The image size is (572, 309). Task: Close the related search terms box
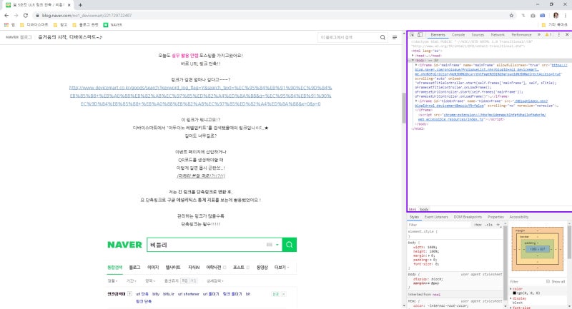pyautogui.click(x=283, y=294)
